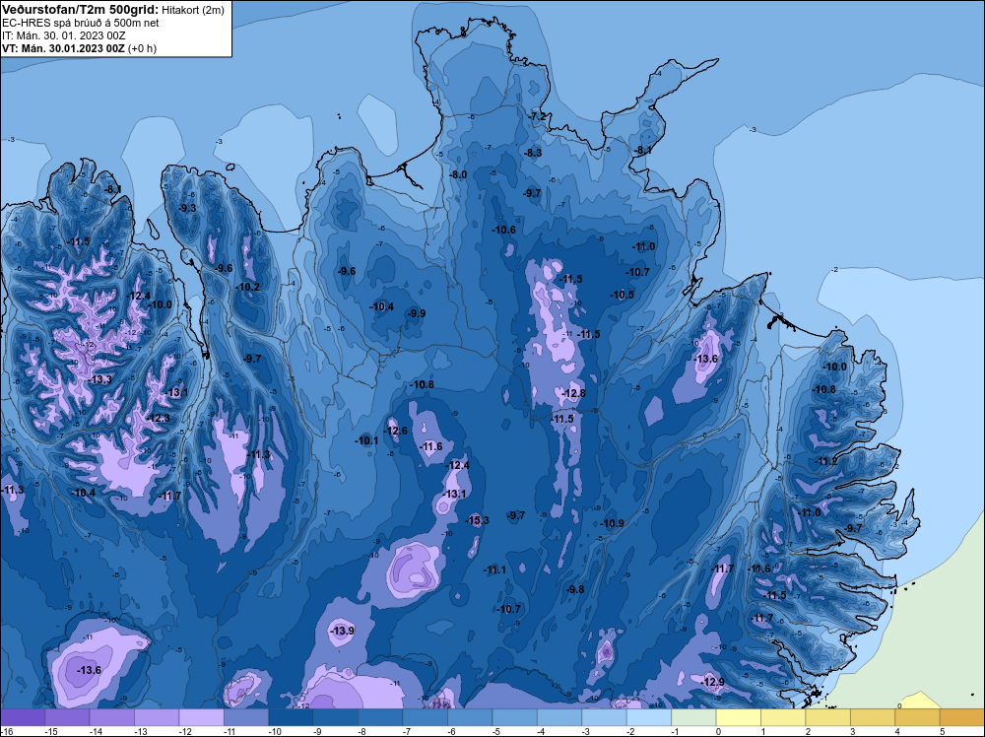Click the -8.3 temperature label
The height and width of the screenshot is (737, 985).
click(533, 153)
